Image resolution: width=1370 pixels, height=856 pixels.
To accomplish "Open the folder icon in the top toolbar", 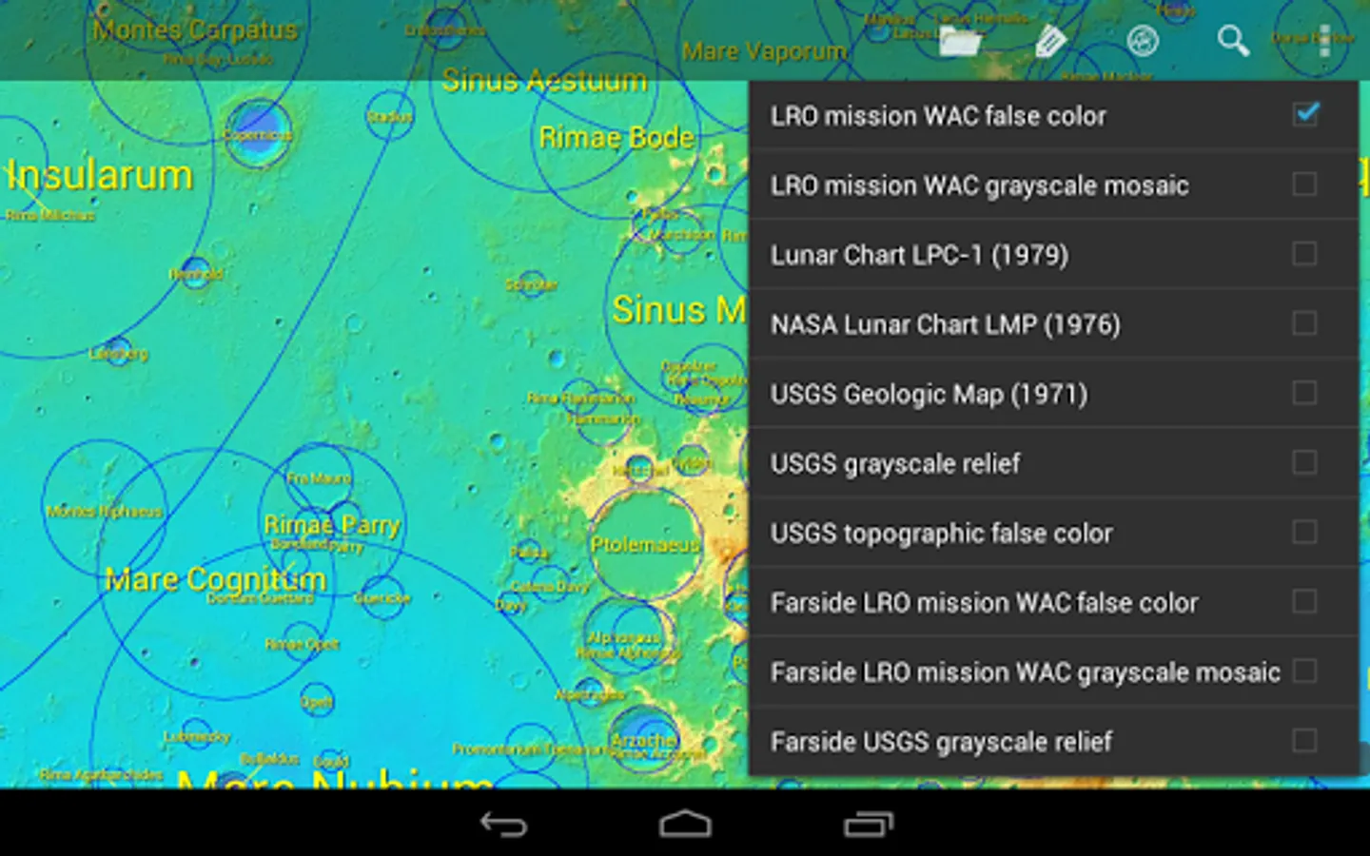I will coord(959,41).
